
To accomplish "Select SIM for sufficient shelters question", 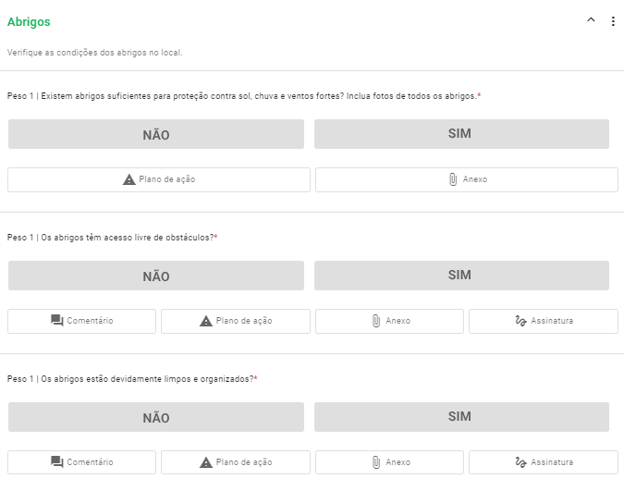I will 460,134.
